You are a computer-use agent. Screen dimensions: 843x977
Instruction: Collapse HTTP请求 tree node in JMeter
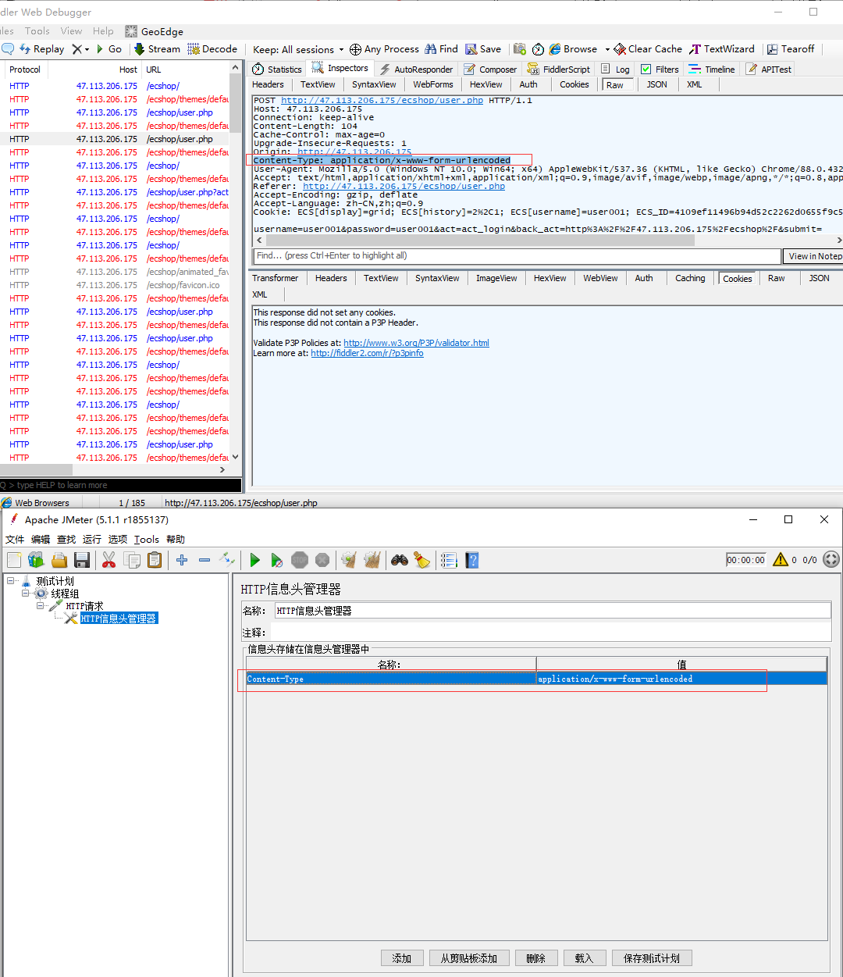[41, 605]
